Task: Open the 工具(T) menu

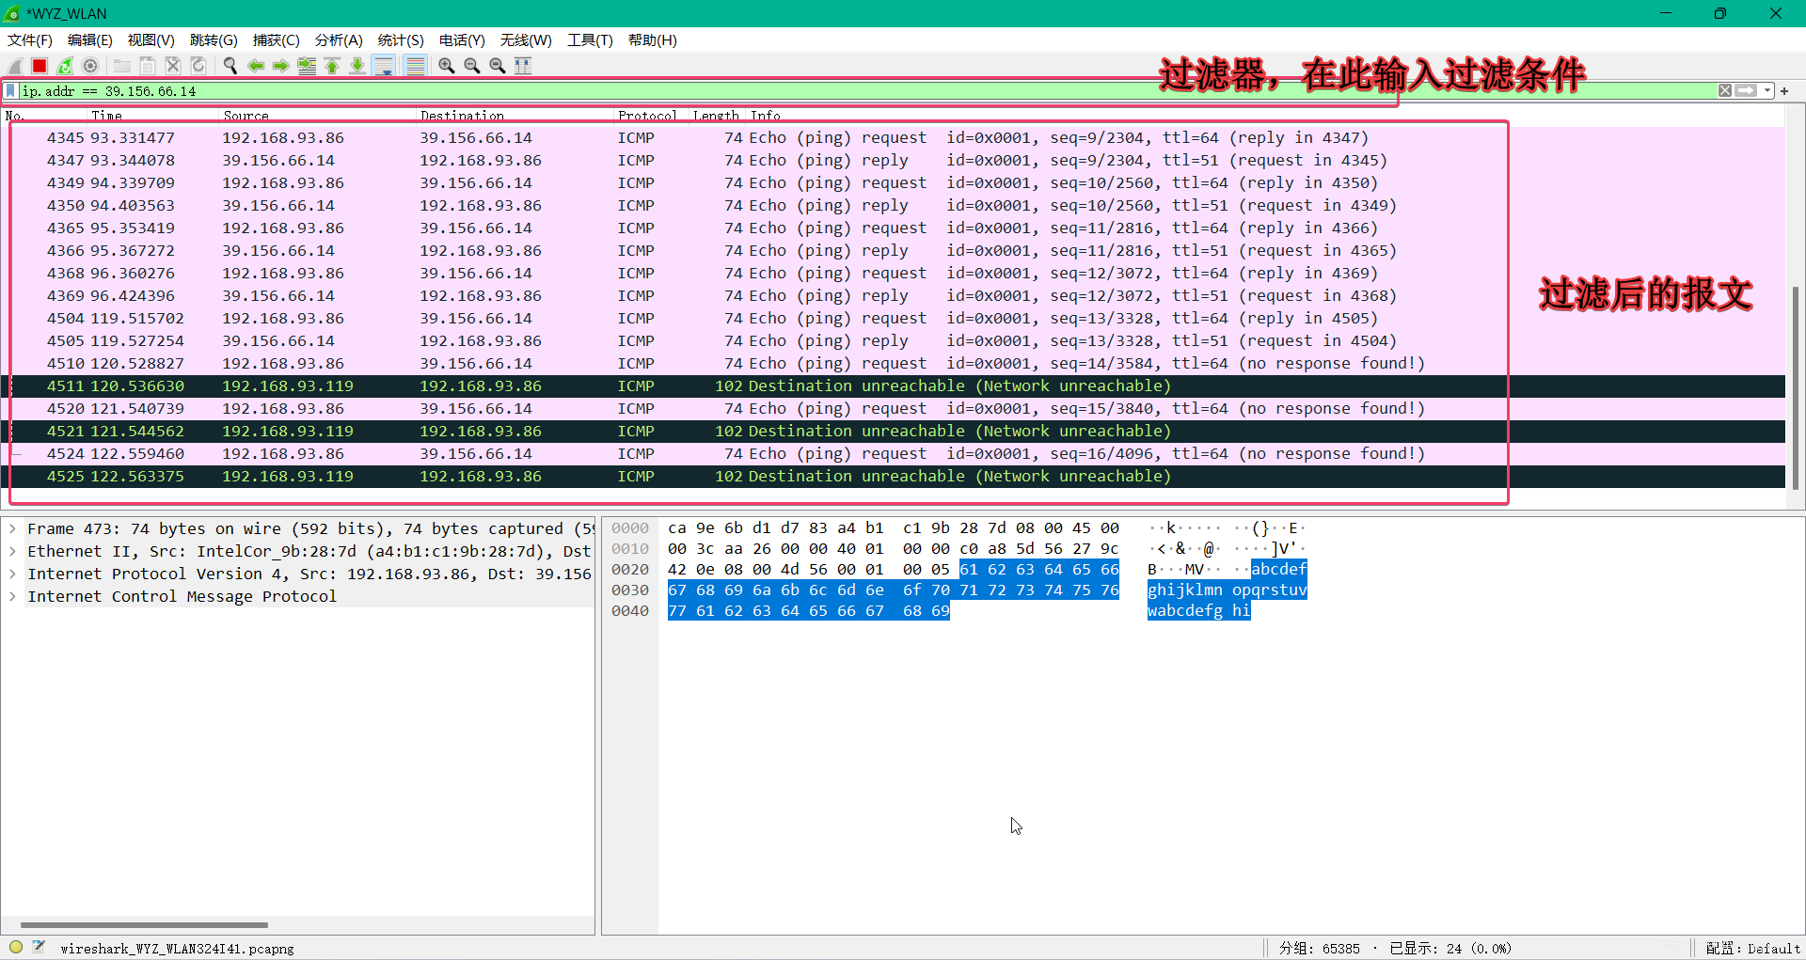Action: pyautogui.click(x=590, y=40)
